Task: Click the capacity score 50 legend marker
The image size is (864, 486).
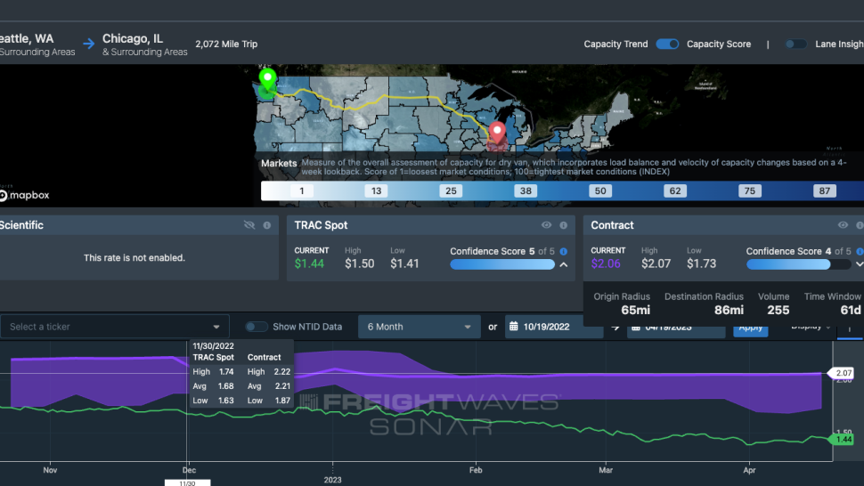Action: (x=600, y=191)
